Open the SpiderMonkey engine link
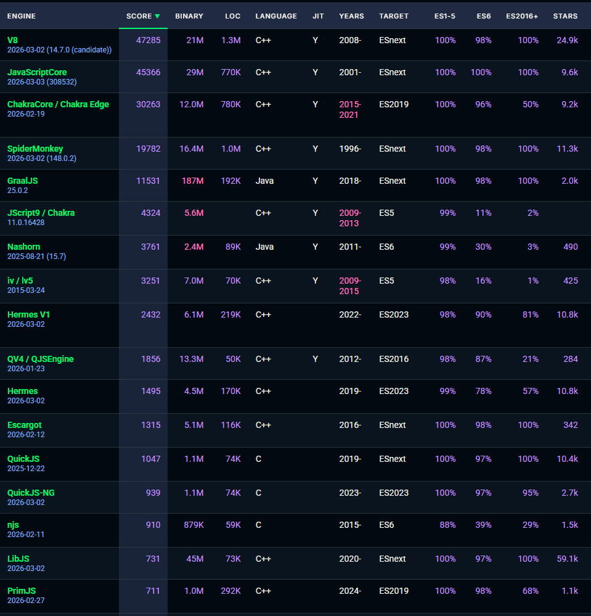The image size is (591, 616). 35,149
